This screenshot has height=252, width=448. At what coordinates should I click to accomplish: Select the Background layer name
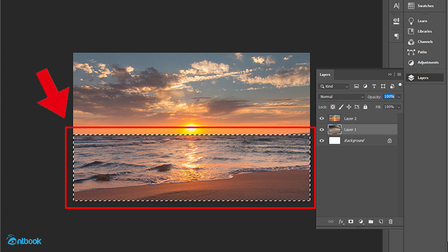[354, 141]
